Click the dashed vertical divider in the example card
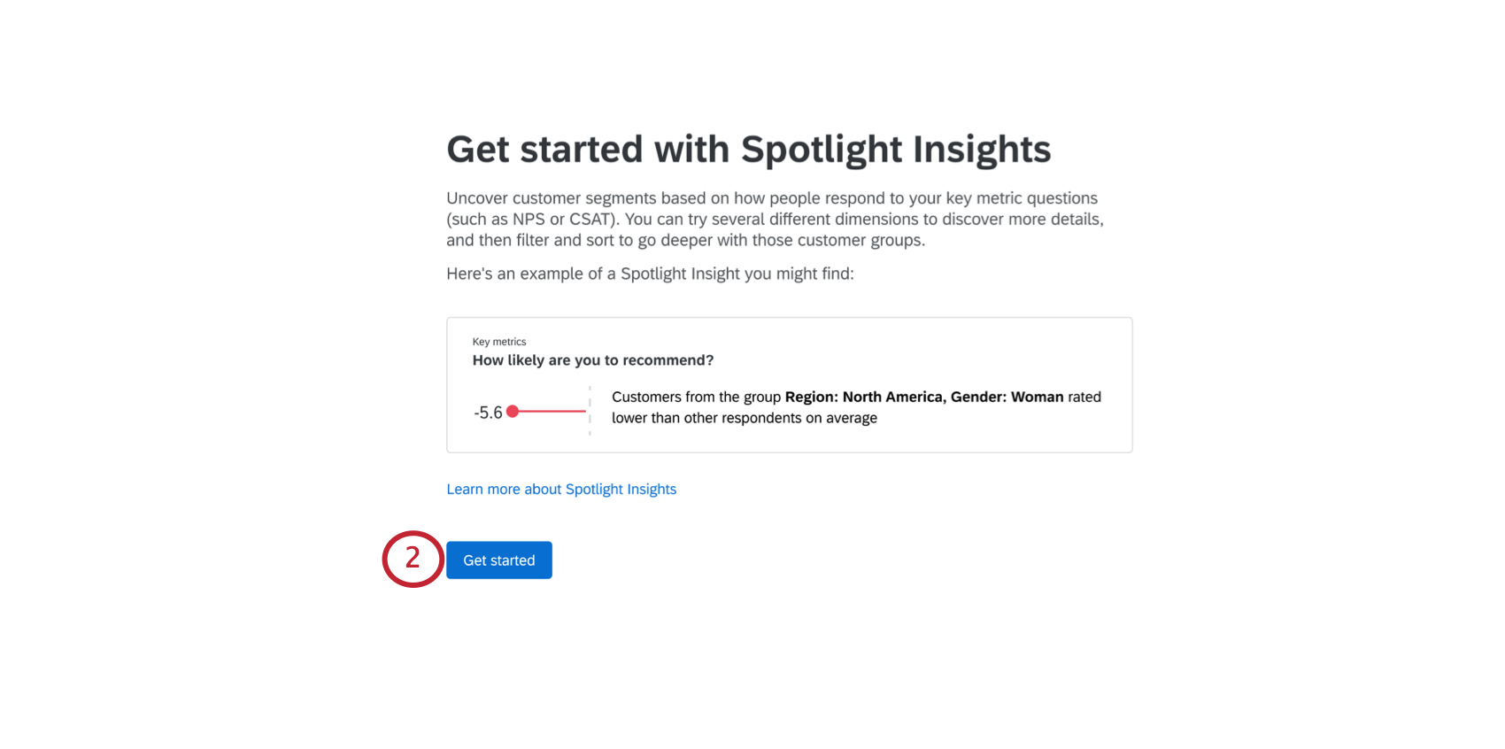 (590, 410)
